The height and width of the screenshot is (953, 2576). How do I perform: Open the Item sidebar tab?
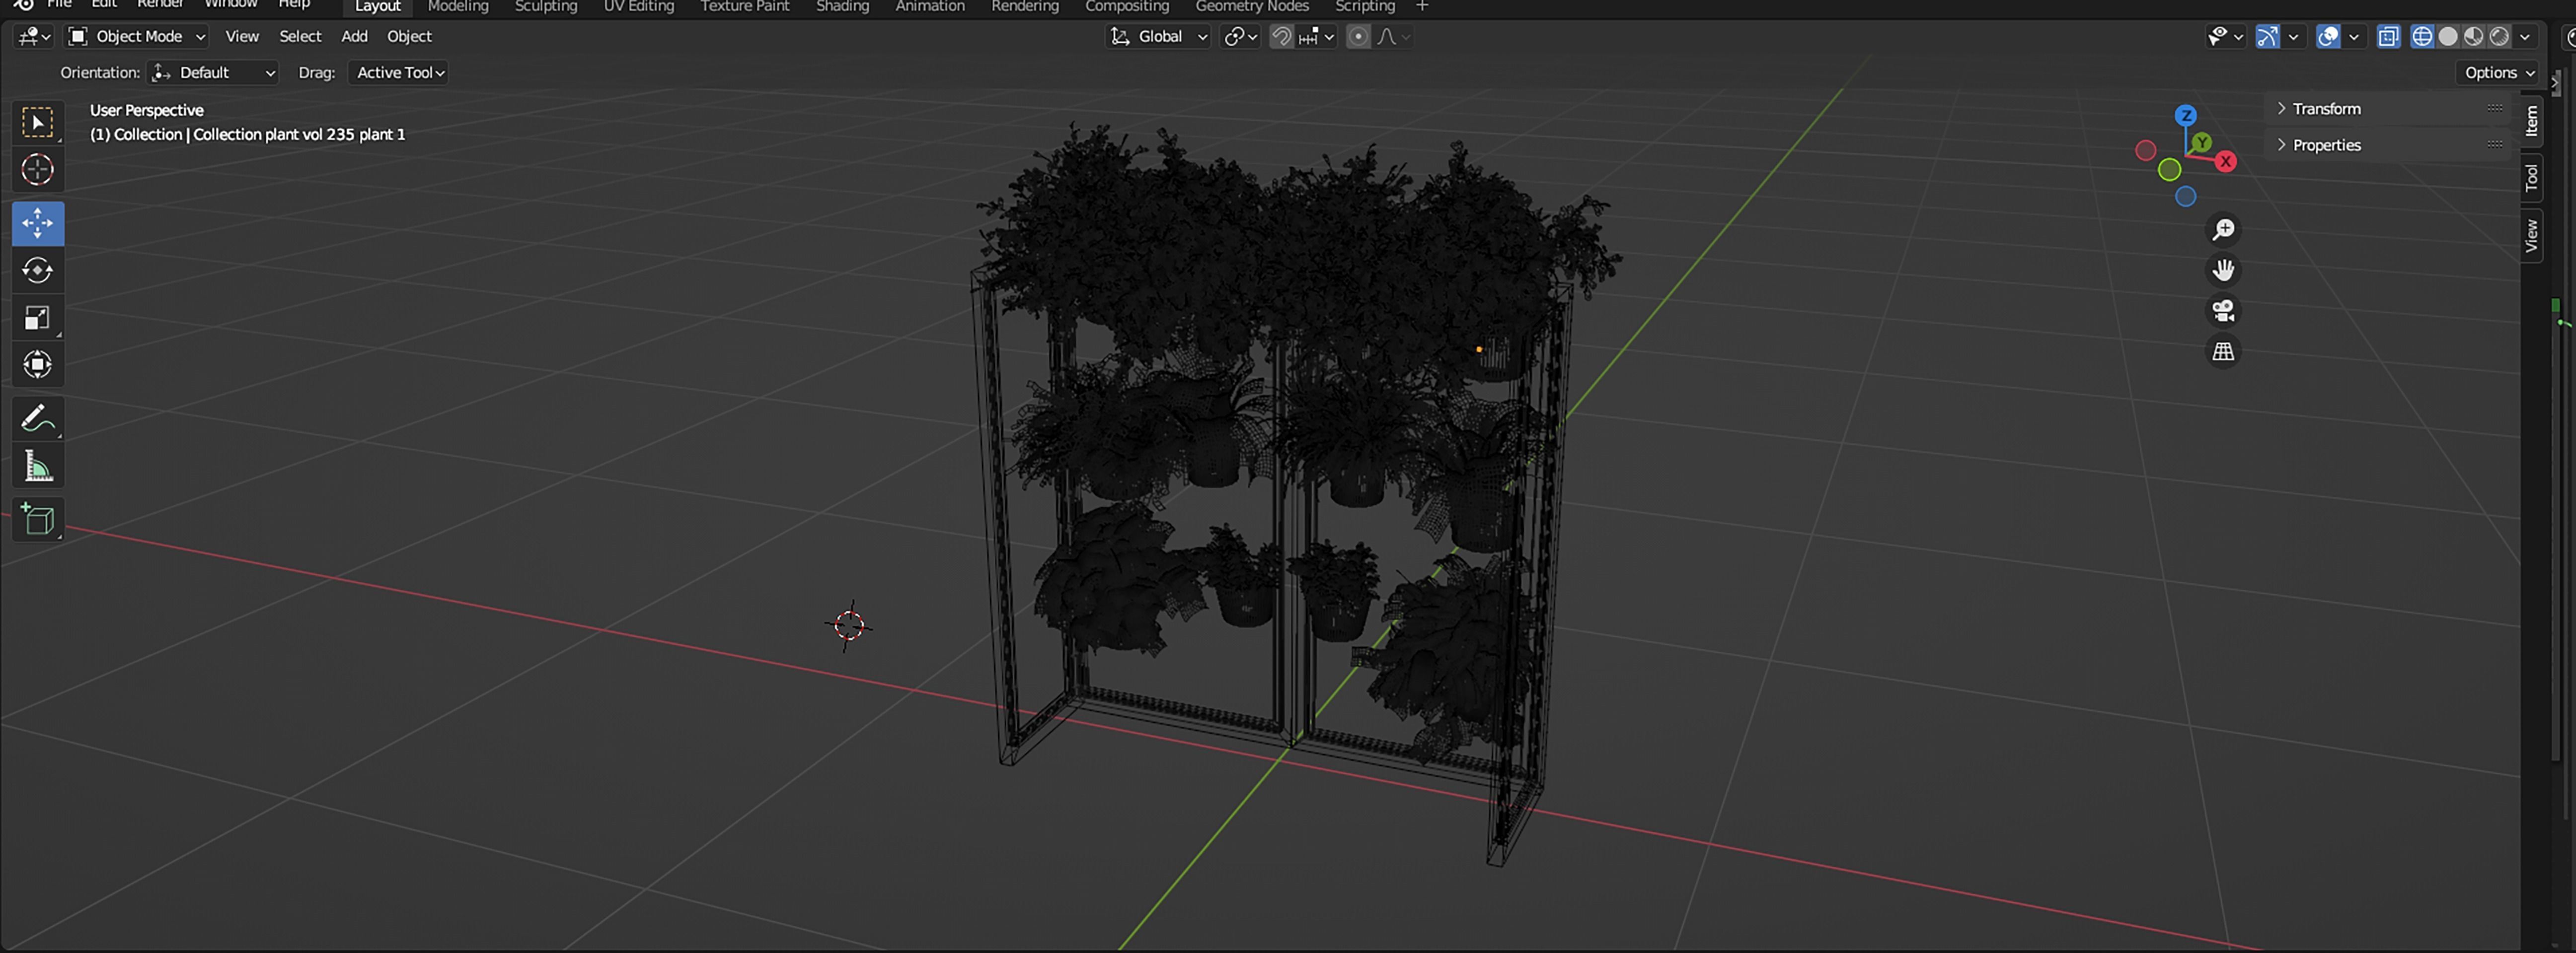point(2531,122)
